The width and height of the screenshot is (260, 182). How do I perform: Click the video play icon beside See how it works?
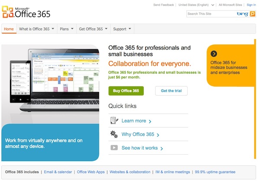pyautogui.click(x=114, y=148)
